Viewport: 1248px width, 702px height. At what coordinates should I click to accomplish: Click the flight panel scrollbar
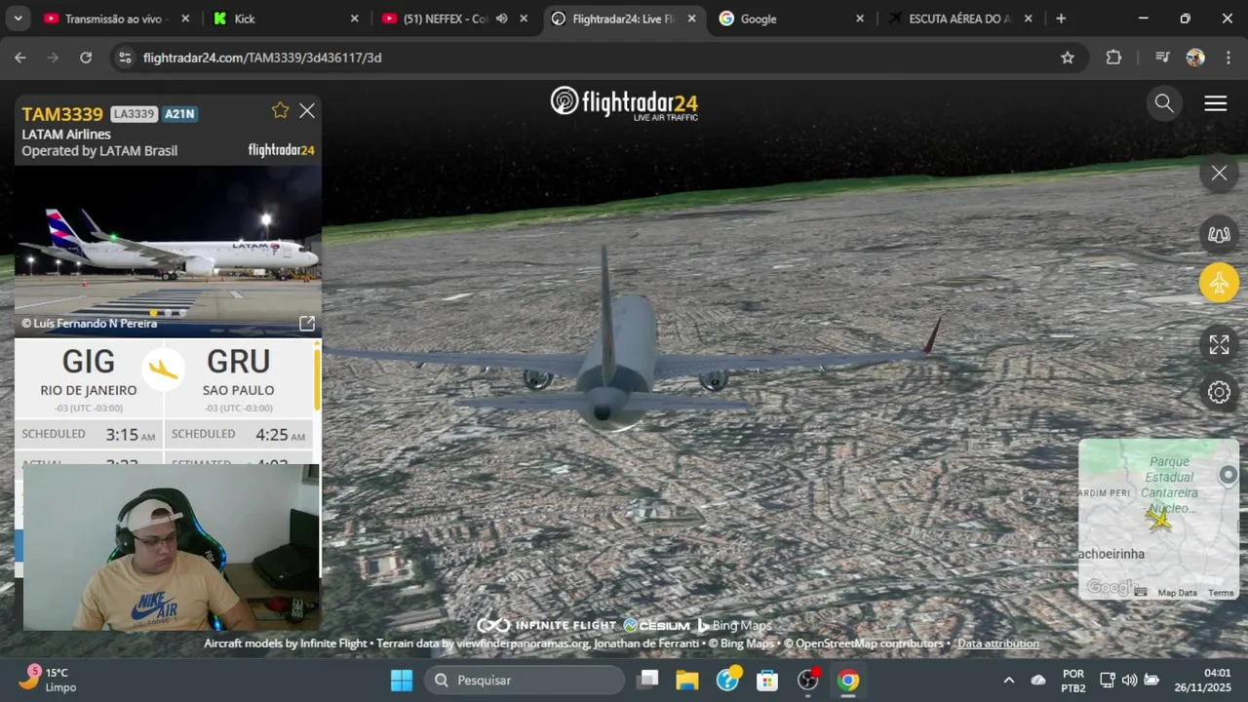[x=316, y=380]
